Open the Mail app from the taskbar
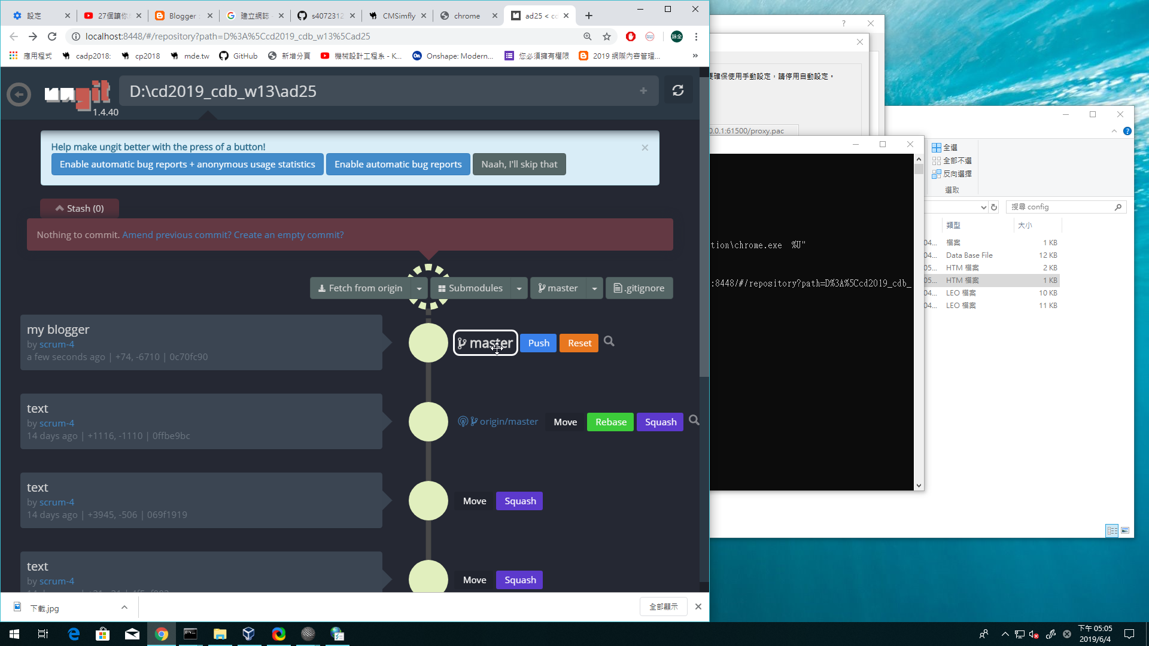The height and width of the screenshot is (646, 1149). pyautogui.click(x=132, y=634)
